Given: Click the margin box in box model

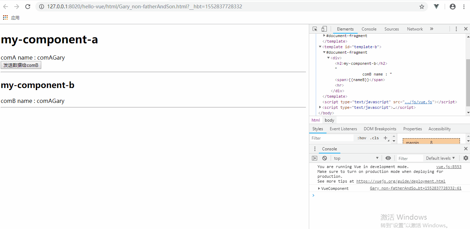Looking at the screenshot, I should pos(431,141).
